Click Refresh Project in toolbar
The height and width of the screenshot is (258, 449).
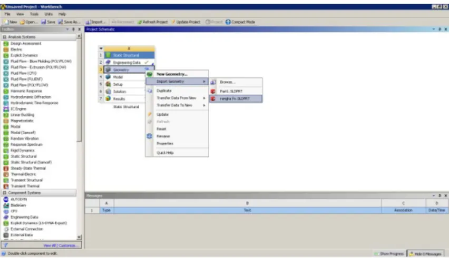tap(152, 22)
